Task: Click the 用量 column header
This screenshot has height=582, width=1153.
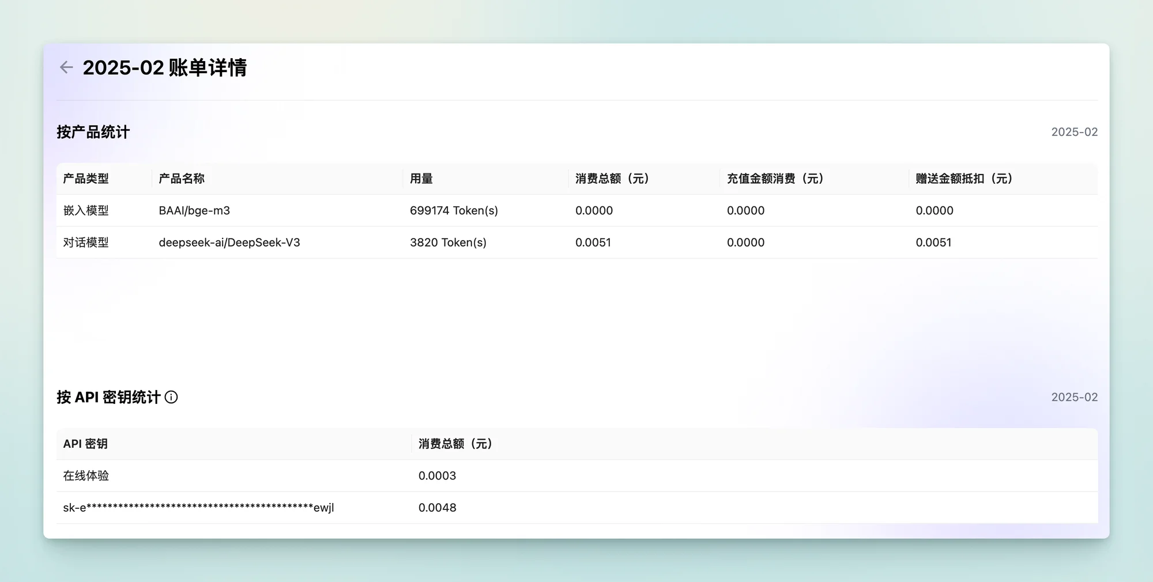Action: click(421, 179)
